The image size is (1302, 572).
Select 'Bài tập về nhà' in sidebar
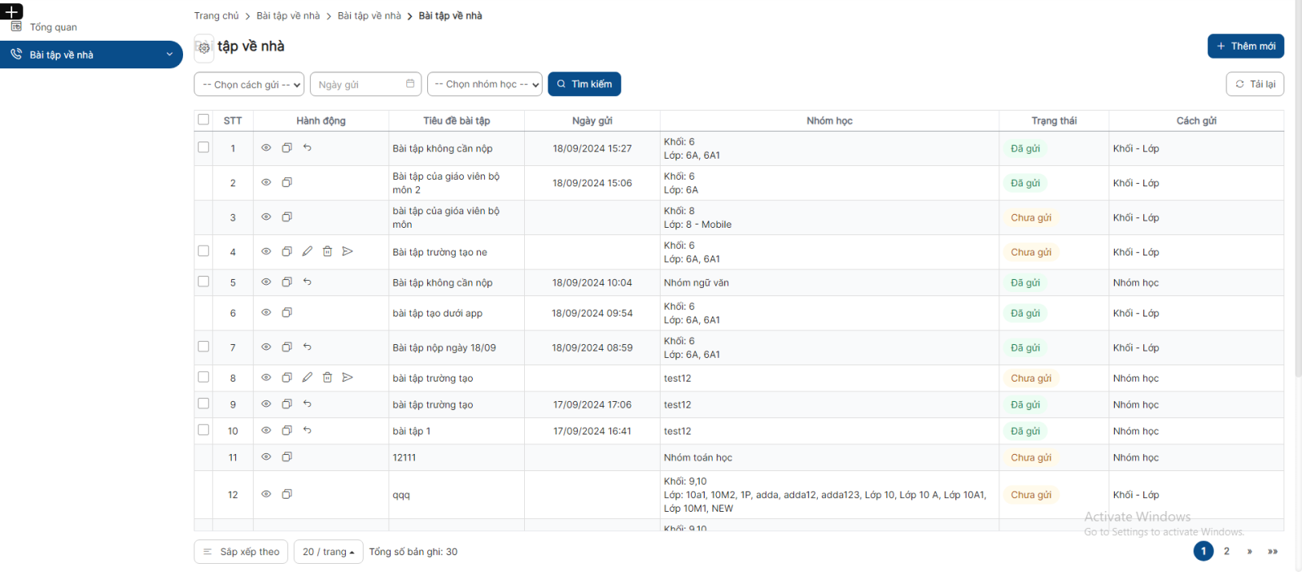pyautogui.click(x=91, y=55)
